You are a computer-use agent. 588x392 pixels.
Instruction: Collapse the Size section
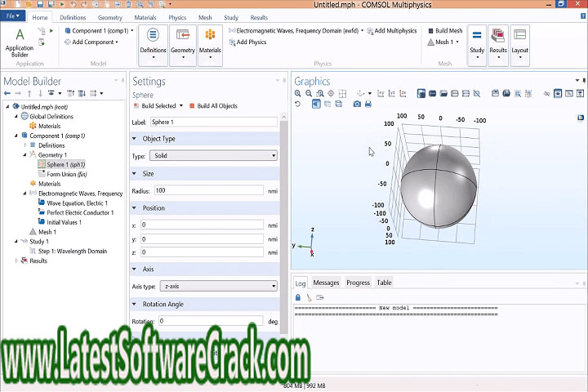pyautogui.click(x=134, y=173)
